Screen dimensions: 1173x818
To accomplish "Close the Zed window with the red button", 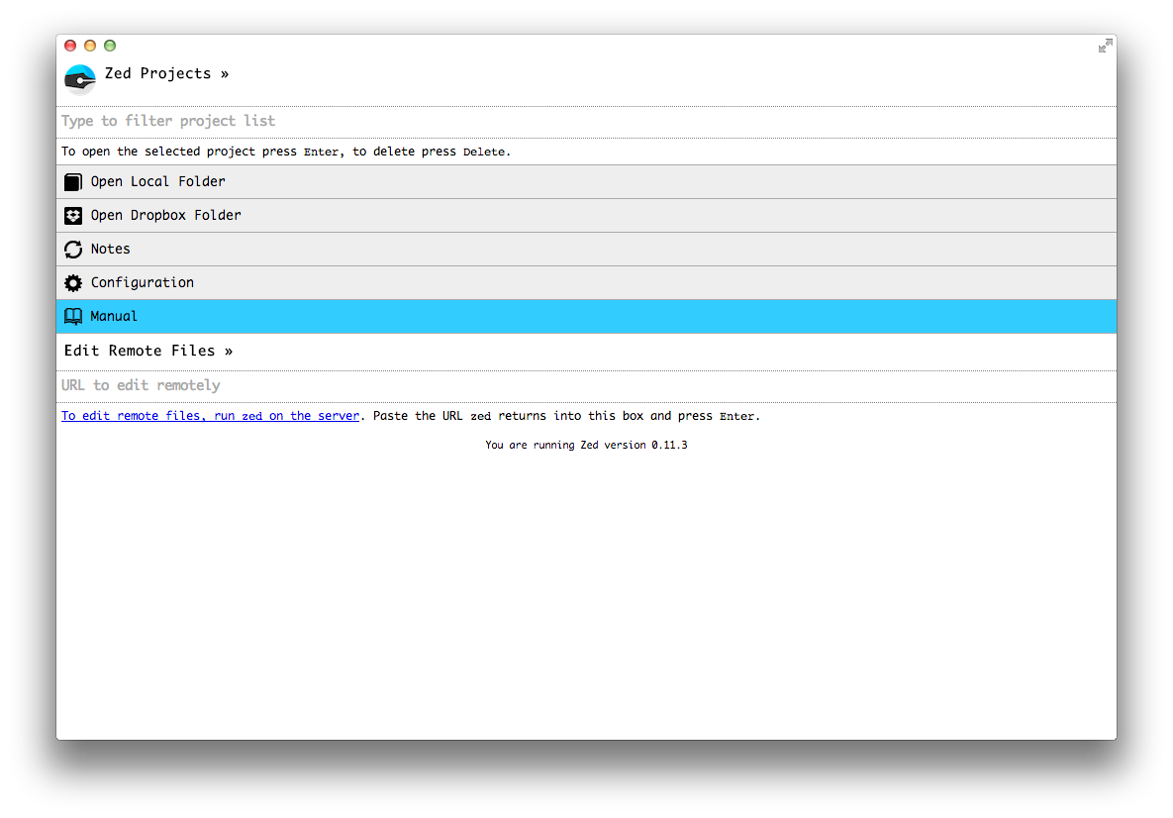I will [70, 46].
